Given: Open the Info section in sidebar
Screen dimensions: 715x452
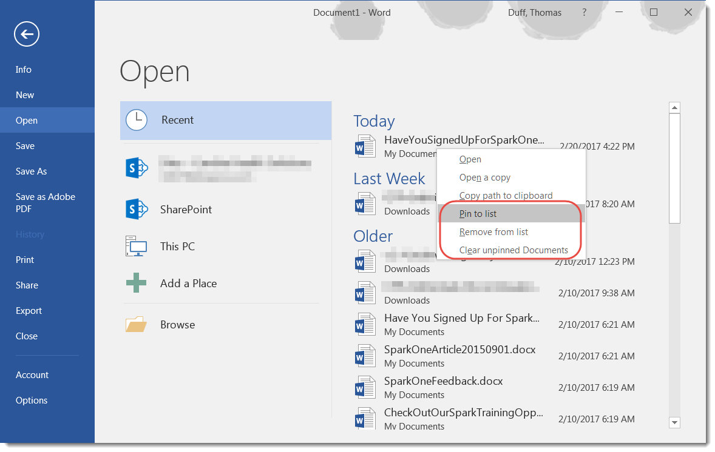Looking at the screenshot, I should 23,69.
